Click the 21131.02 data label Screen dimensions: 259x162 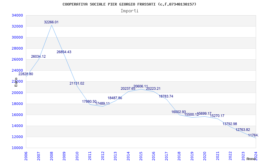(77, 84)
